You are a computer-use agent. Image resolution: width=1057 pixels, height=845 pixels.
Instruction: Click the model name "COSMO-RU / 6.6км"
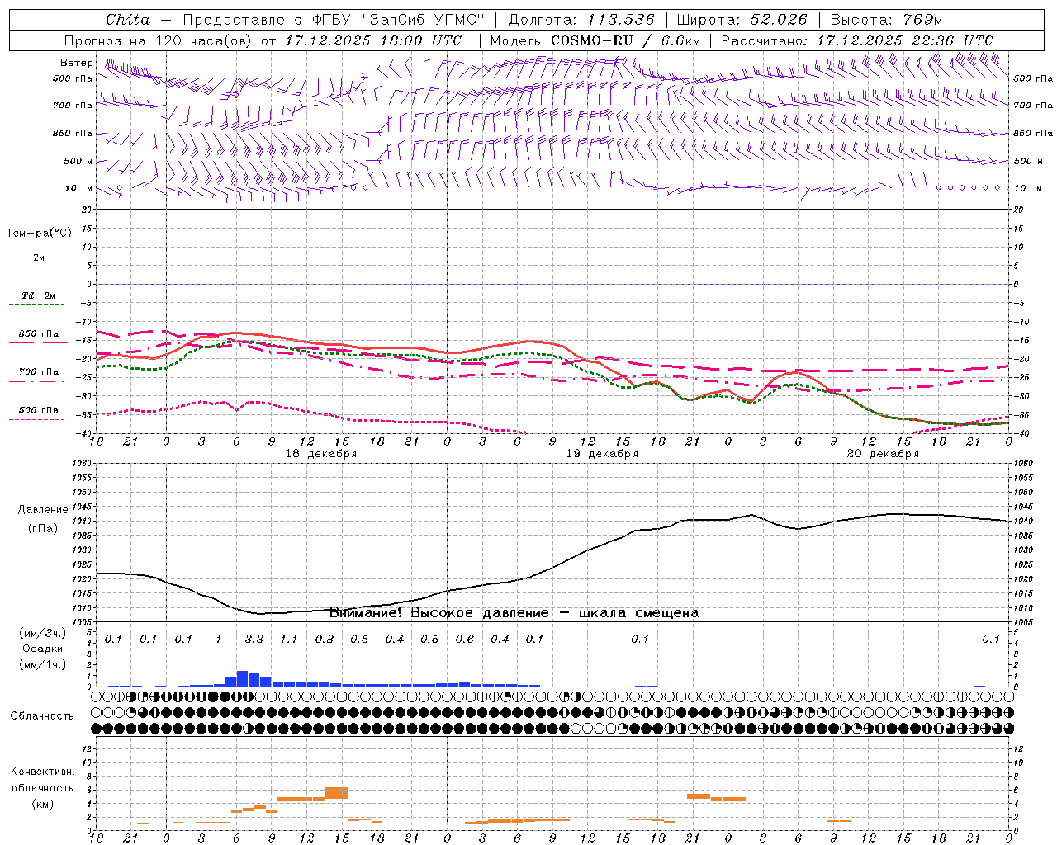click(x=625, y=40)
